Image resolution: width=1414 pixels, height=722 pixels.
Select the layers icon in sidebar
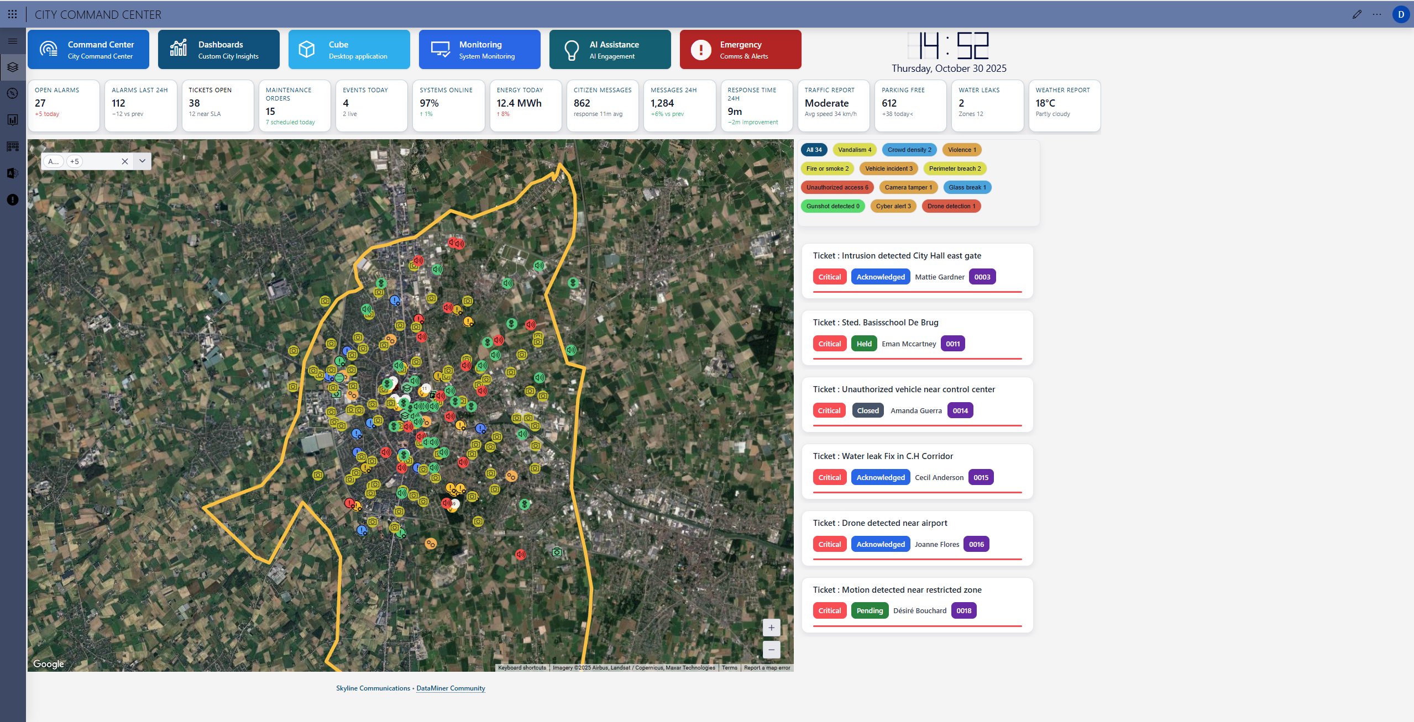tap(13, 67)
